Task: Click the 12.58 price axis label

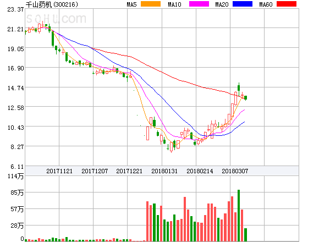Action: [x=15, y=108]
